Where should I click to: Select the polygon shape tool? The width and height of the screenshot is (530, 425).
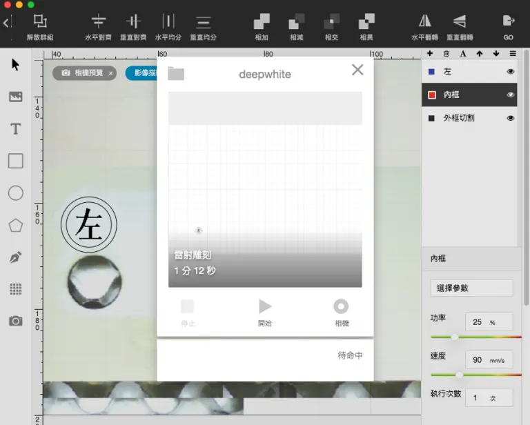[16, 226]
